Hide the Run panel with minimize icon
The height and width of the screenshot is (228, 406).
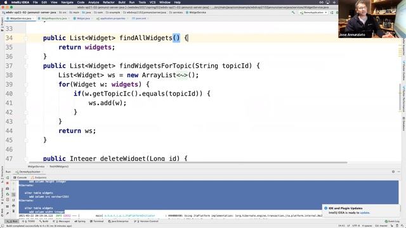tap(399, 172)
